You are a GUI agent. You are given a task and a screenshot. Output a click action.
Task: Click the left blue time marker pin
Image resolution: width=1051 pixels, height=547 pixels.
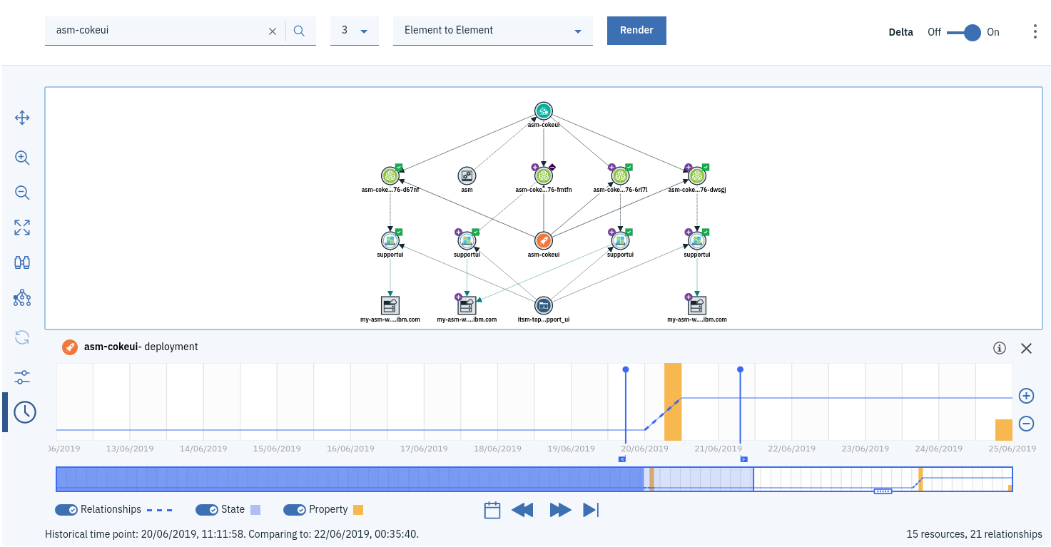626,369
